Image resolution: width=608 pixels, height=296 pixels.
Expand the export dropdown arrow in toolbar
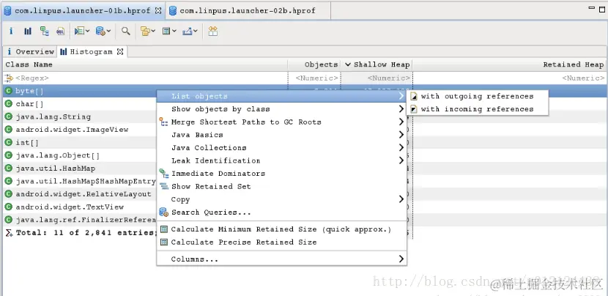pos(196,31)
